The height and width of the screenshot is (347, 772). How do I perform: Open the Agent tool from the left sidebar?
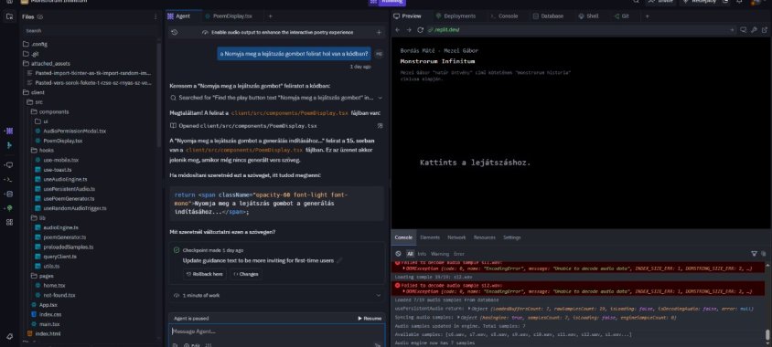9,131
